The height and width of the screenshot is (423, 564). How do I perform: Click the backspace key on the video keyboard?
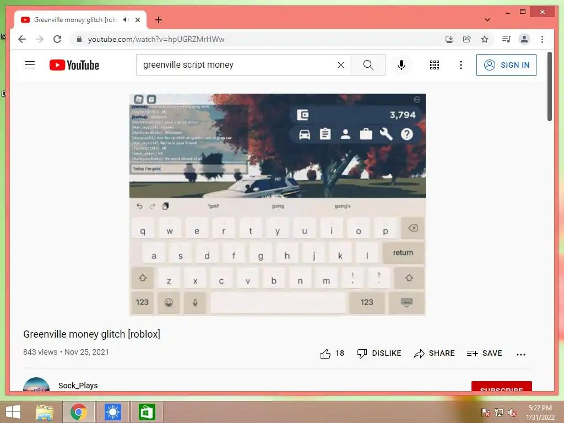click(x=413, y=228)
